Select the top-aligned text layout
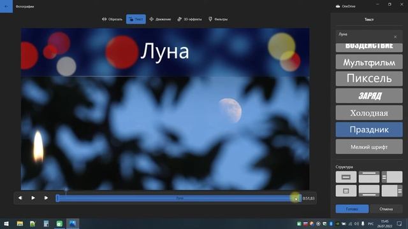 [369, 177]
